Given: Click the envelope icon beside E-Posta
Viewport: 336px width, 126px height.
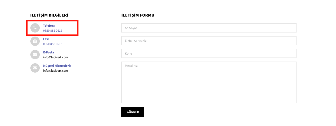Looking at the screenshot, I should [x=35, y=55].
